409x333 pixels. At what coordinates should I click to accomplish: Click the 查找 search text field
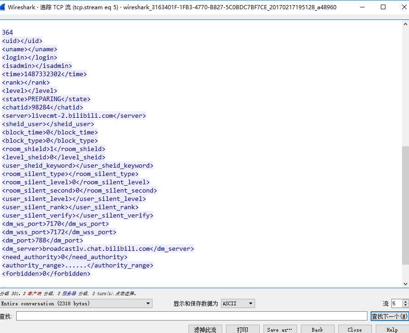click(x=192, y=316)
